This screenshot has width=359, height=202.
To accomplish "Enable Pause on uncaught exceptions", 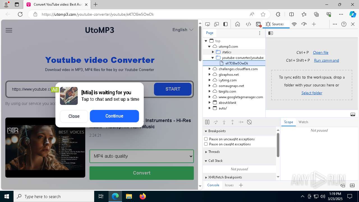I will [206, 139].
